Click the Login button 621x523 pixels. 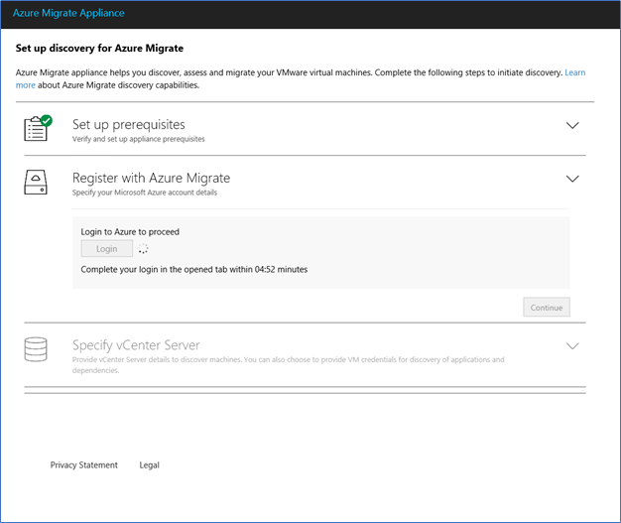click(107, 249)
